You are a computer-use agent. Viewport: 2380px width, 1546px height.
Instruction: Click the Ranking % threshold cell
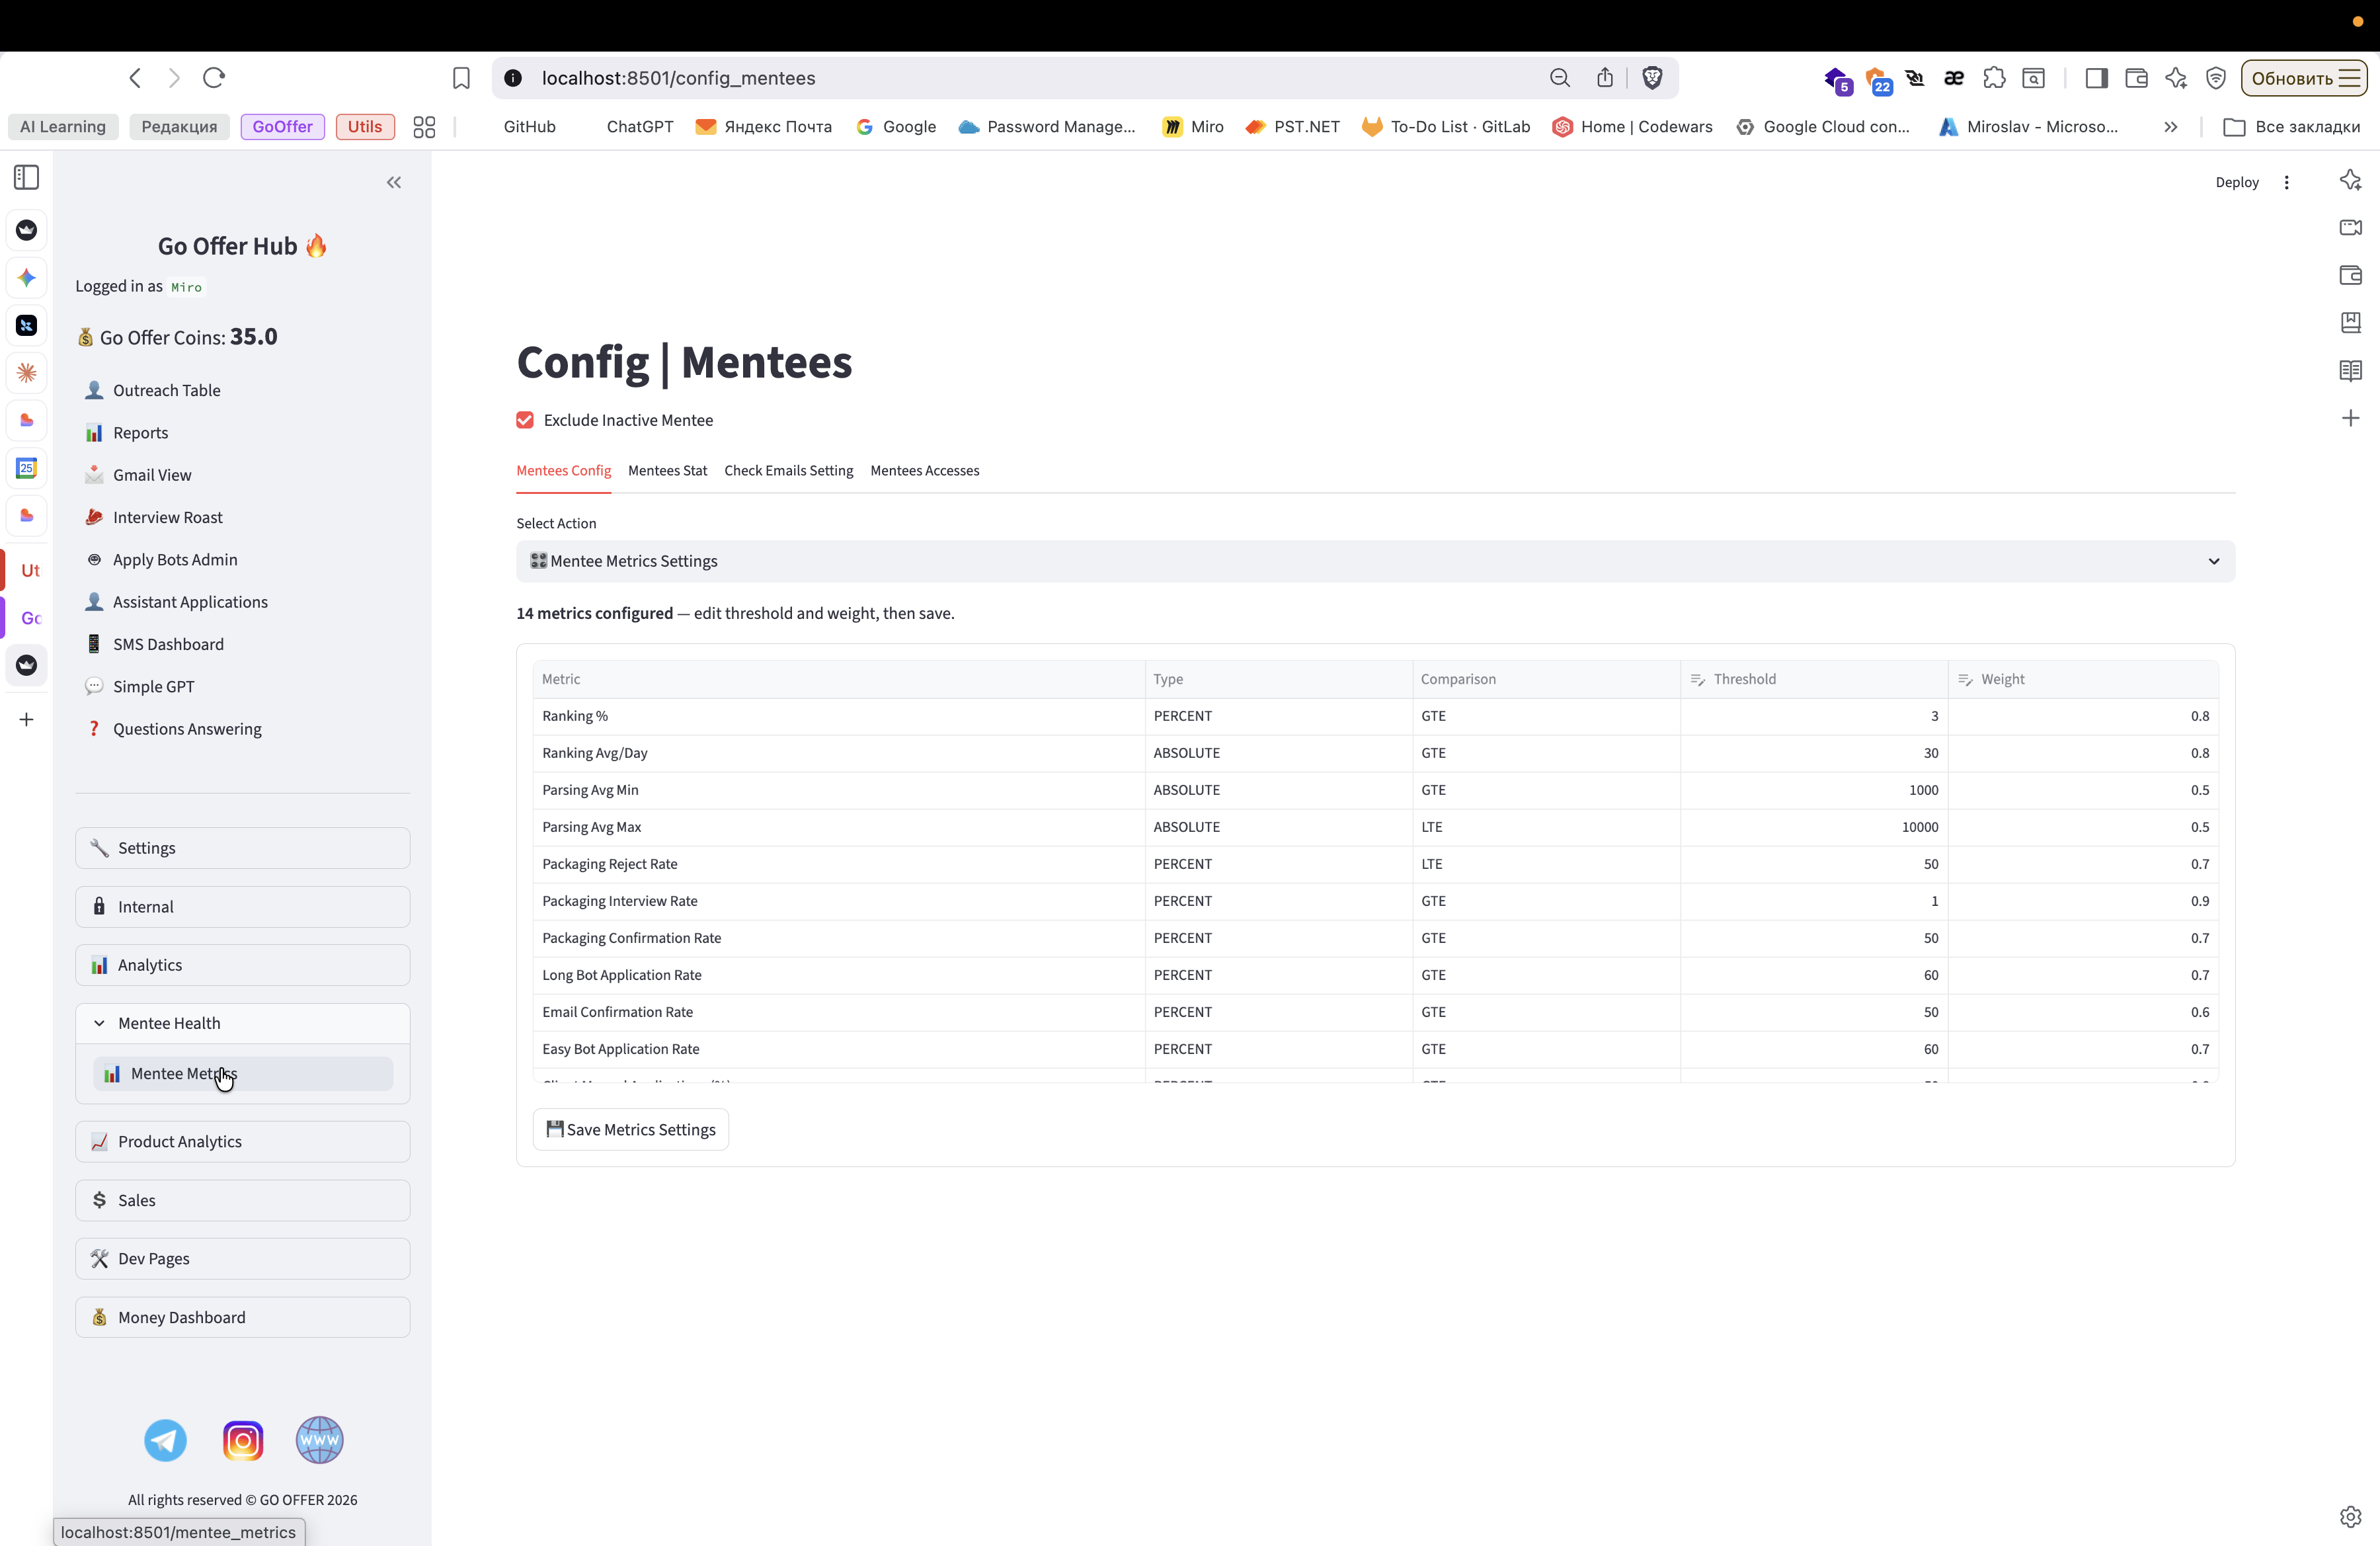pos(1813,716)
